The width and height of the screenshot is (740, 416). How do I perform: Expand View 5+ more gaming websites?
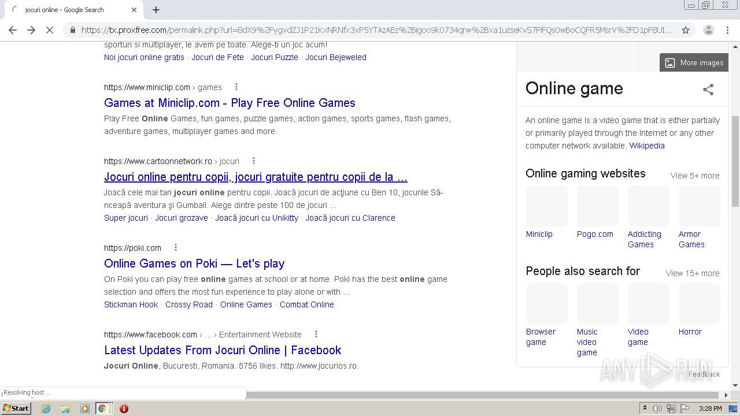point(695,176)
